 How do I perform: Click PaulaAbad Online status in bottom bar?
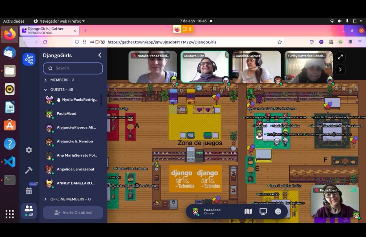(x=212, y=212)
